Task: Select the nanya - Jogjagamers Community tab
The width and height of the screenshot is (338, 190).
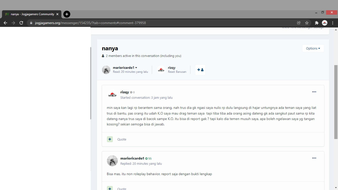Action: pos(32,14)
